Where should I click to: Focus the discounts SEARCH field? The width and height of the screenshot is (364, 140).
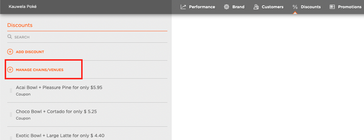pos(87,37)
